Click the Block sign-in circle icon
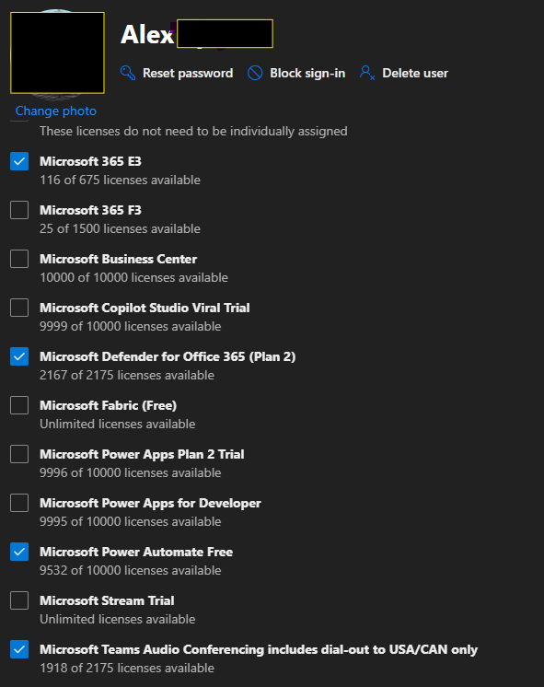The width and height of the screenshot is (544, 687). (255, 73)
